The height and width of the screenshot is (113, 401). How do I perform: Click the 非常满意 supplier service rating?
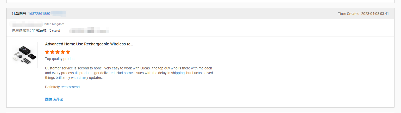click(39, 30)
